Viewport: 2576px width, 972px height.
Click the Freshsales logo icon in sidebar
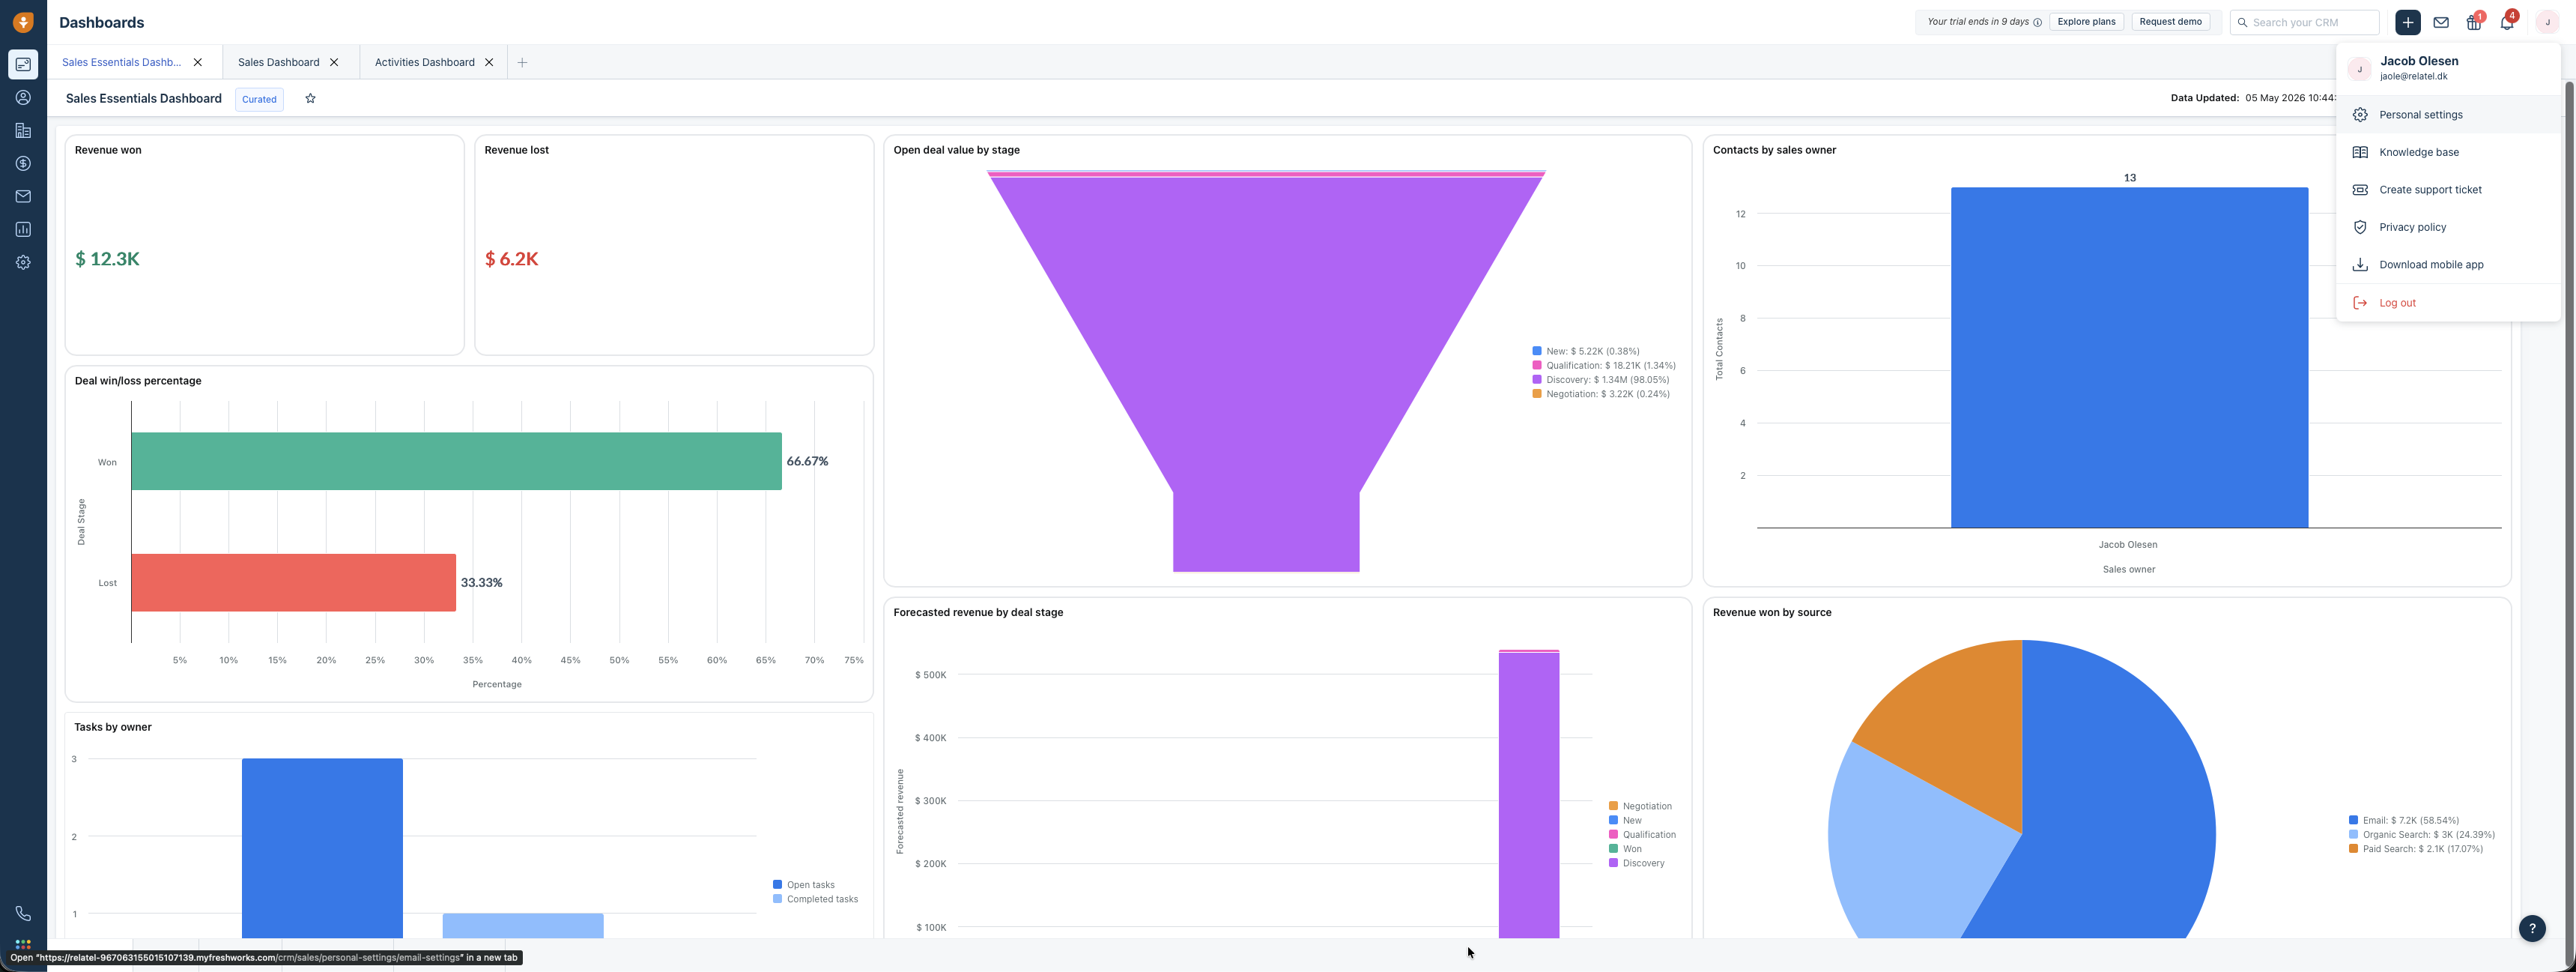click(23, 22)
